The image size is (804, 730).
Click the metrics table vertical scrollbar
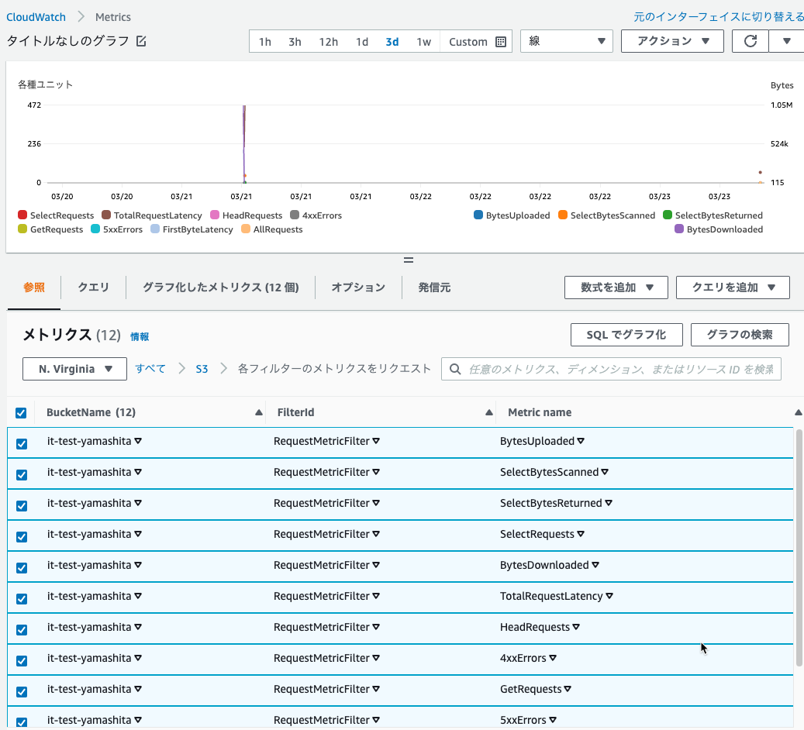pos(799,549)
